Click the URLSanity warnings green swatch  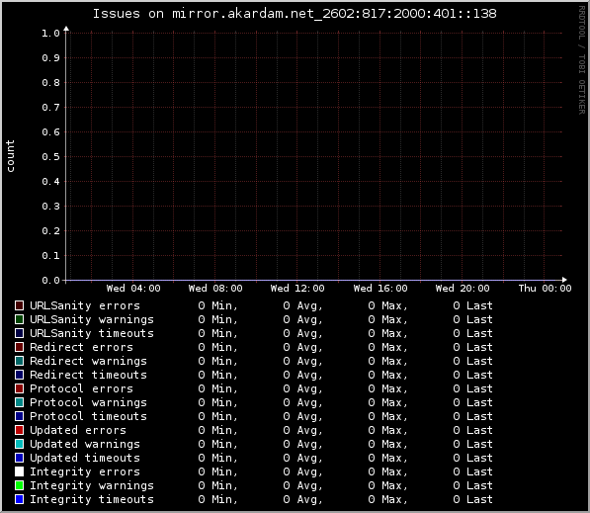19,319
